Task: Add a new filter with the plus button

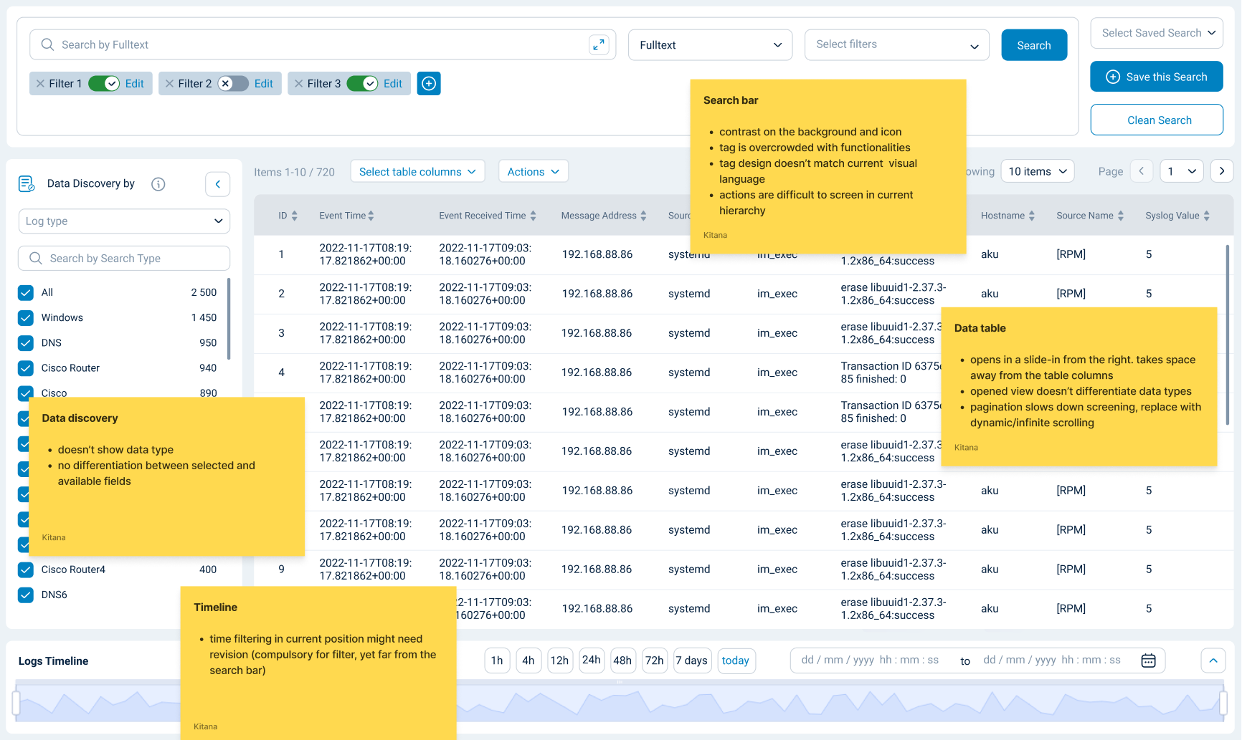Action: coord(429,84)
